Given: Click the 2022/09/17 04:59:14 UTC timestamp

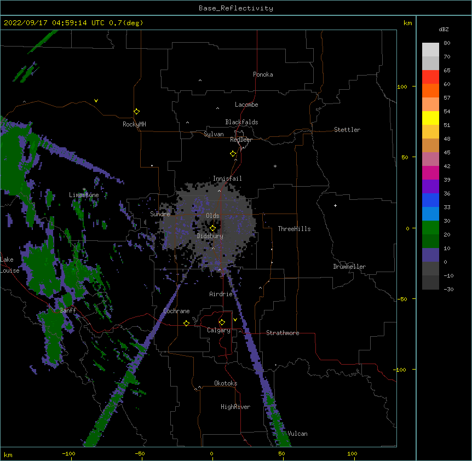Looking at the screenshot, I should click(54, 23).
